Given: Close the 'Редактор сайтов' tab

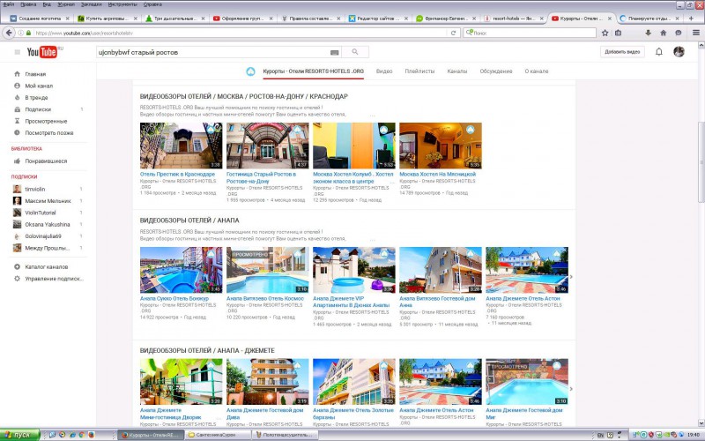Looking at the screenshot, I should tap(406, 19).
